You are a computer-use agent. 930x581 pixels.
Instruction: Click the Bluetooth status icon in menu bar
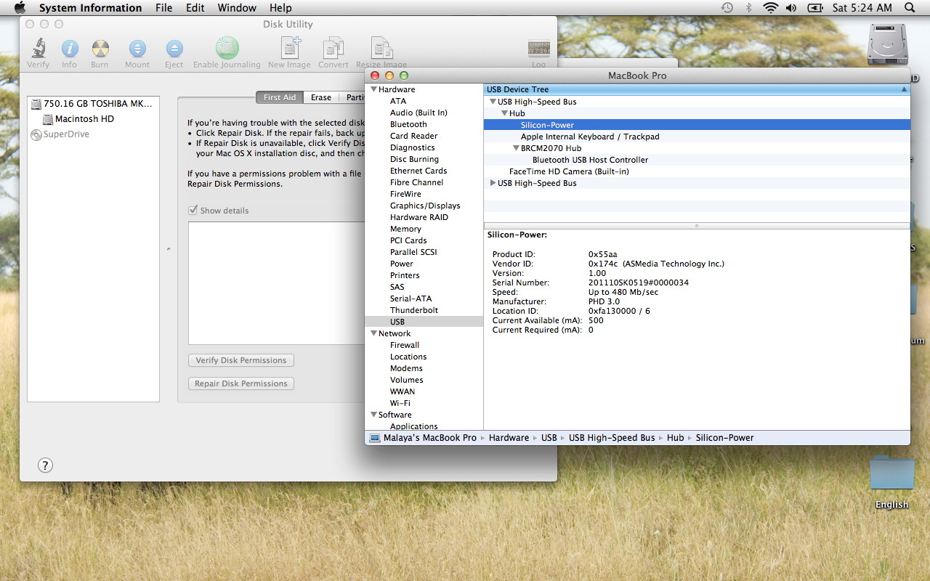(748, 8)
